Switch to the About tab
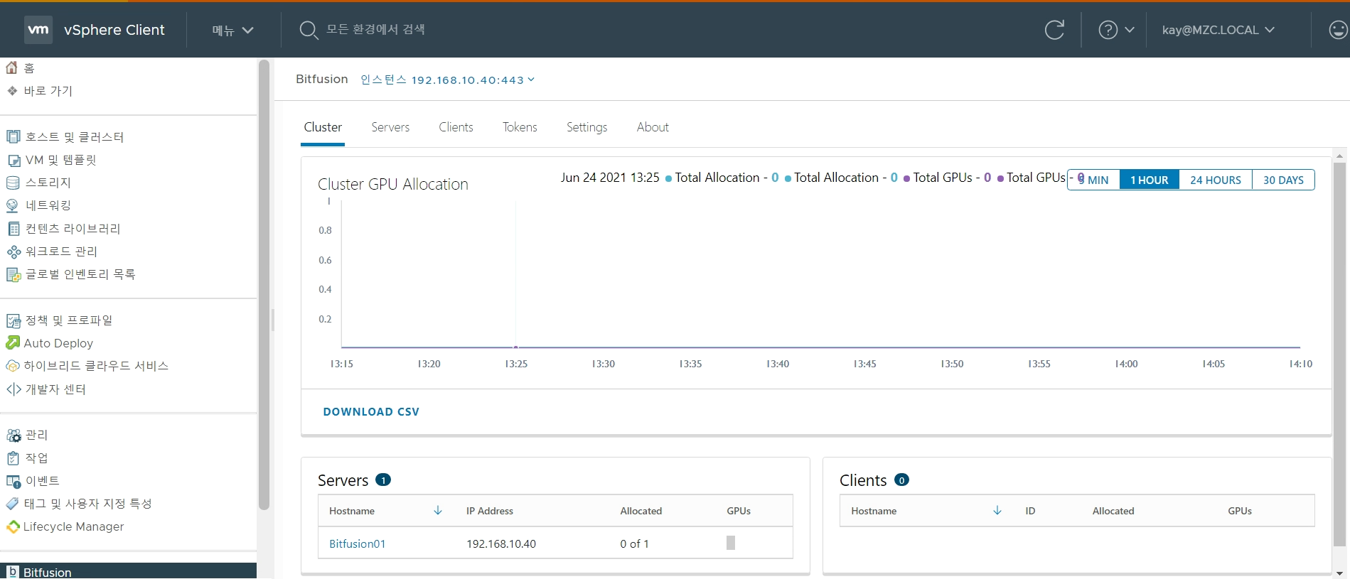This screenshot has width=1350, height=579. pos(653,127)
